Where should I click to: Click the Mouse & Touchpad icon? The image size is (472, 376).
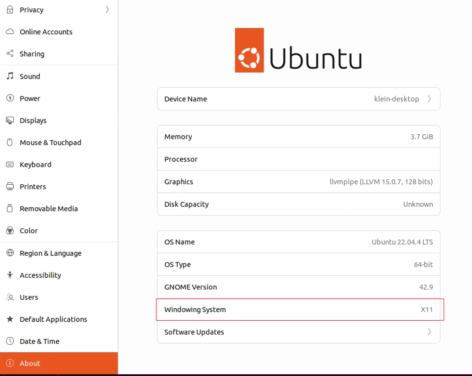(10, 142)
